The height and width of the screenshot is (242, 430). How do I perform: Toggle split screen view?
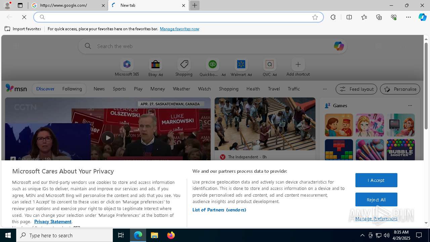click(x=349, y=17)
